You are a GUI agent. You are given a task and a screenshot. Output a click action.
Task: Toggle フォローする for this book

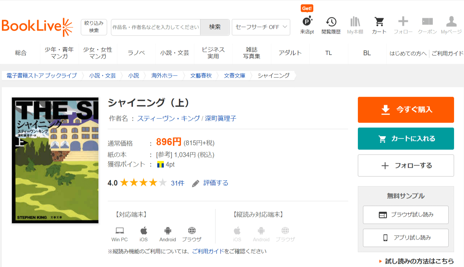pyautogui.click(x=406, y=166)
